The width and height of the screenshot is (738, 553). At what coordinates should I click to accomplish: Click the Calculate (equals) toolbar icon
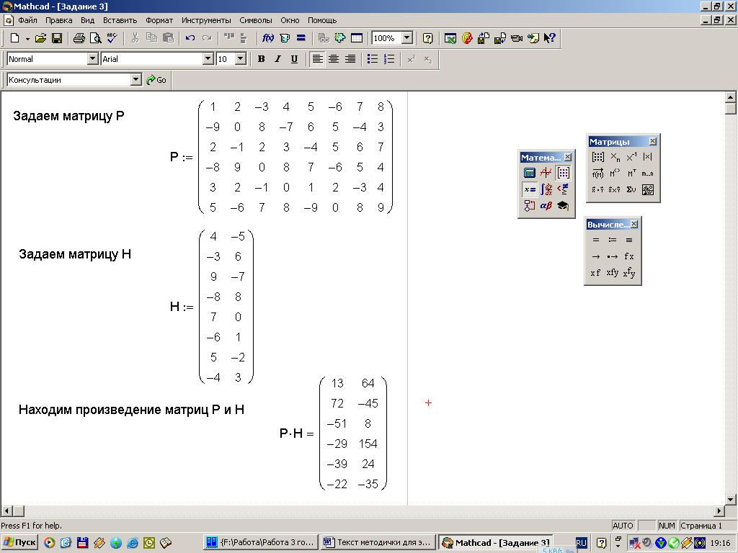301,38
